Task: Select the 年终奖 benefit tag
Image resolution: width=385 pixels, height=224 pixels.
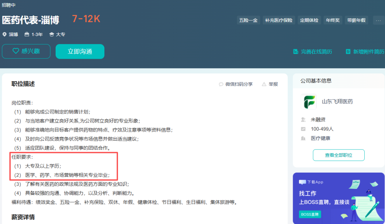Action: pos(333,20)
